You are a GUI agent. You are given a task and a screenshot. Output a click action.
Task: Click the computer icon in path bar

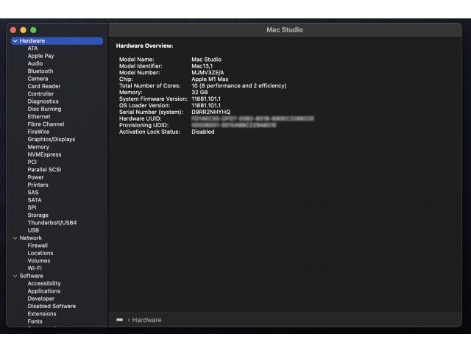pos(119,320)
